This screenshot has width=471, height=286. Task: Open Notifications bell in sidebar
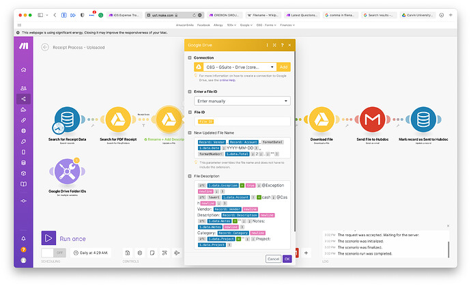pos(23,238)
